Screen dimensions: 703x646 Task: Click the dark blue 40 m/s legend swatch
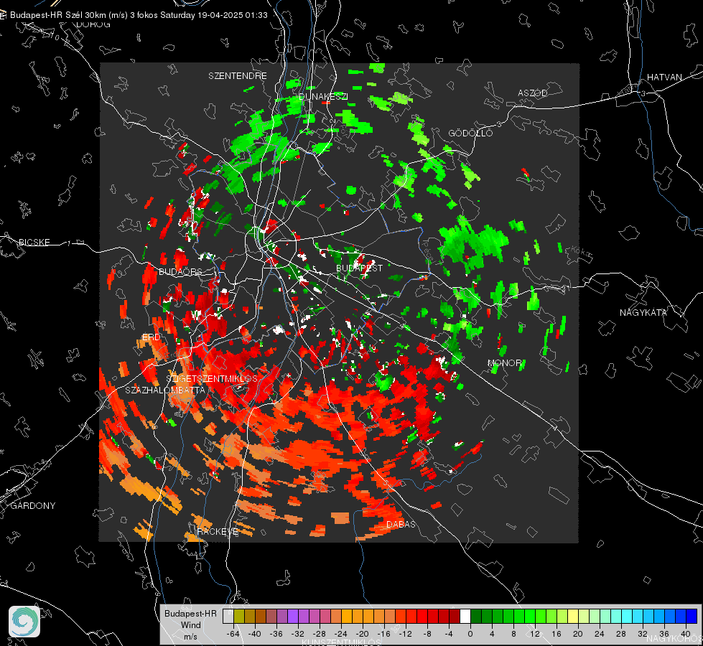tap(692, 616)
